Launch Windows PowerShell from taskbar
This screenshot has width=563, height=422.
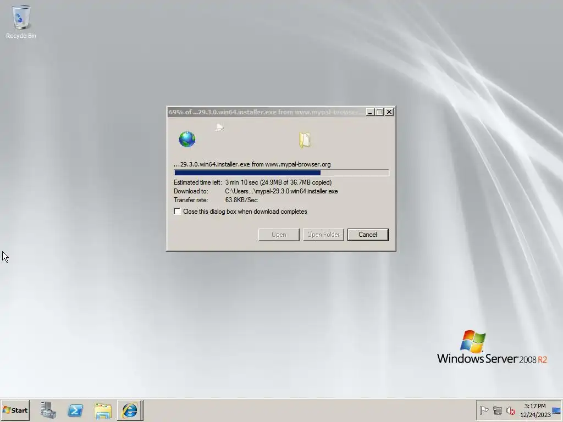(75, 410)
